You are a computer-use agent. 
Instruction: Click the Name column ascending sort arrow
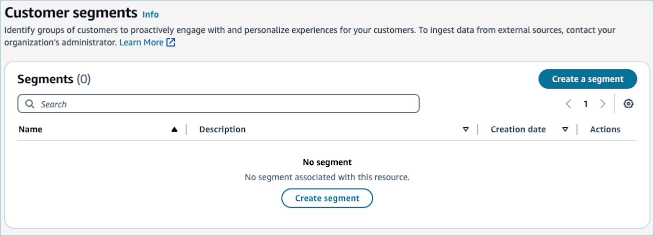coord(174,130)
